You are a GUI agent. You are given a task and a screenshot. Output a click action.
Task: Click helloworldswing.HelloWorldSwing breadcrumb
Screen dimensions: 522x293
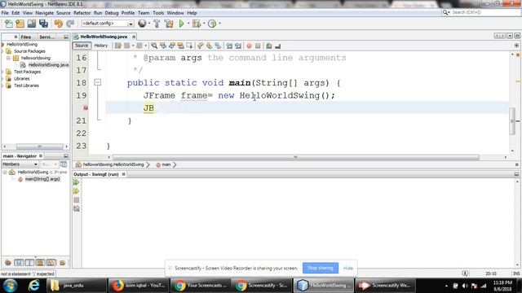(x=113, y=164)
